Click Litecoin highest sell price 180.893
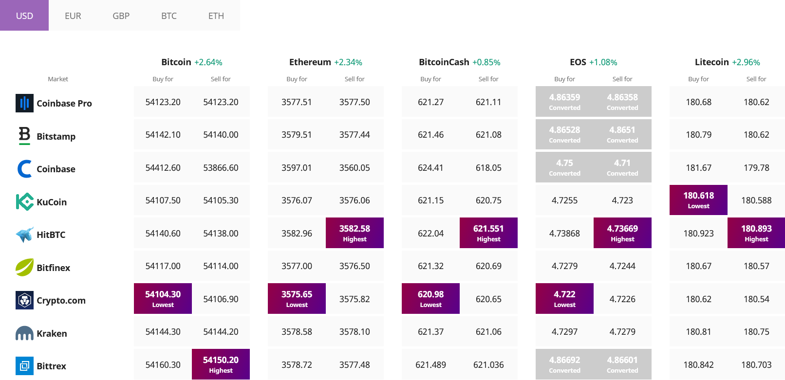 [x=756, y=233]
